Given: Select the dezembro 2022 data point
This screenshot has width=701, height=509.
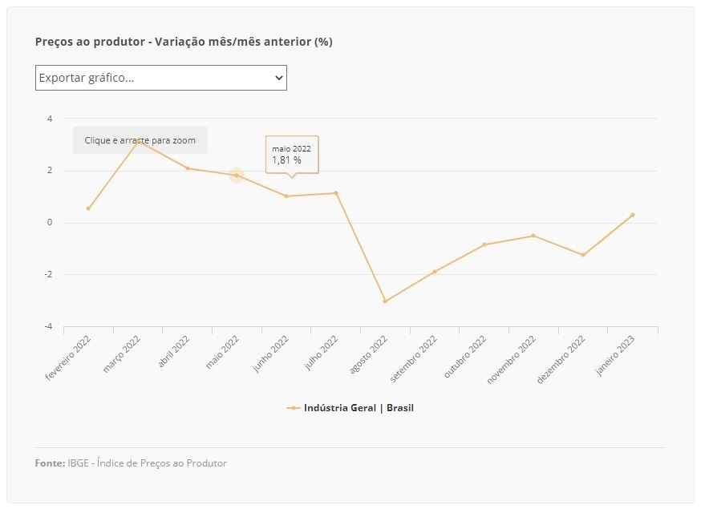Looking at the screenshot, I should pos(583,255).
